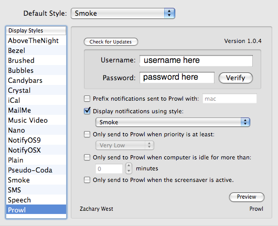Enable Prefix notifications sent to Prowl
The height and width of the screenshot is (226, 278).
(87, 99)
